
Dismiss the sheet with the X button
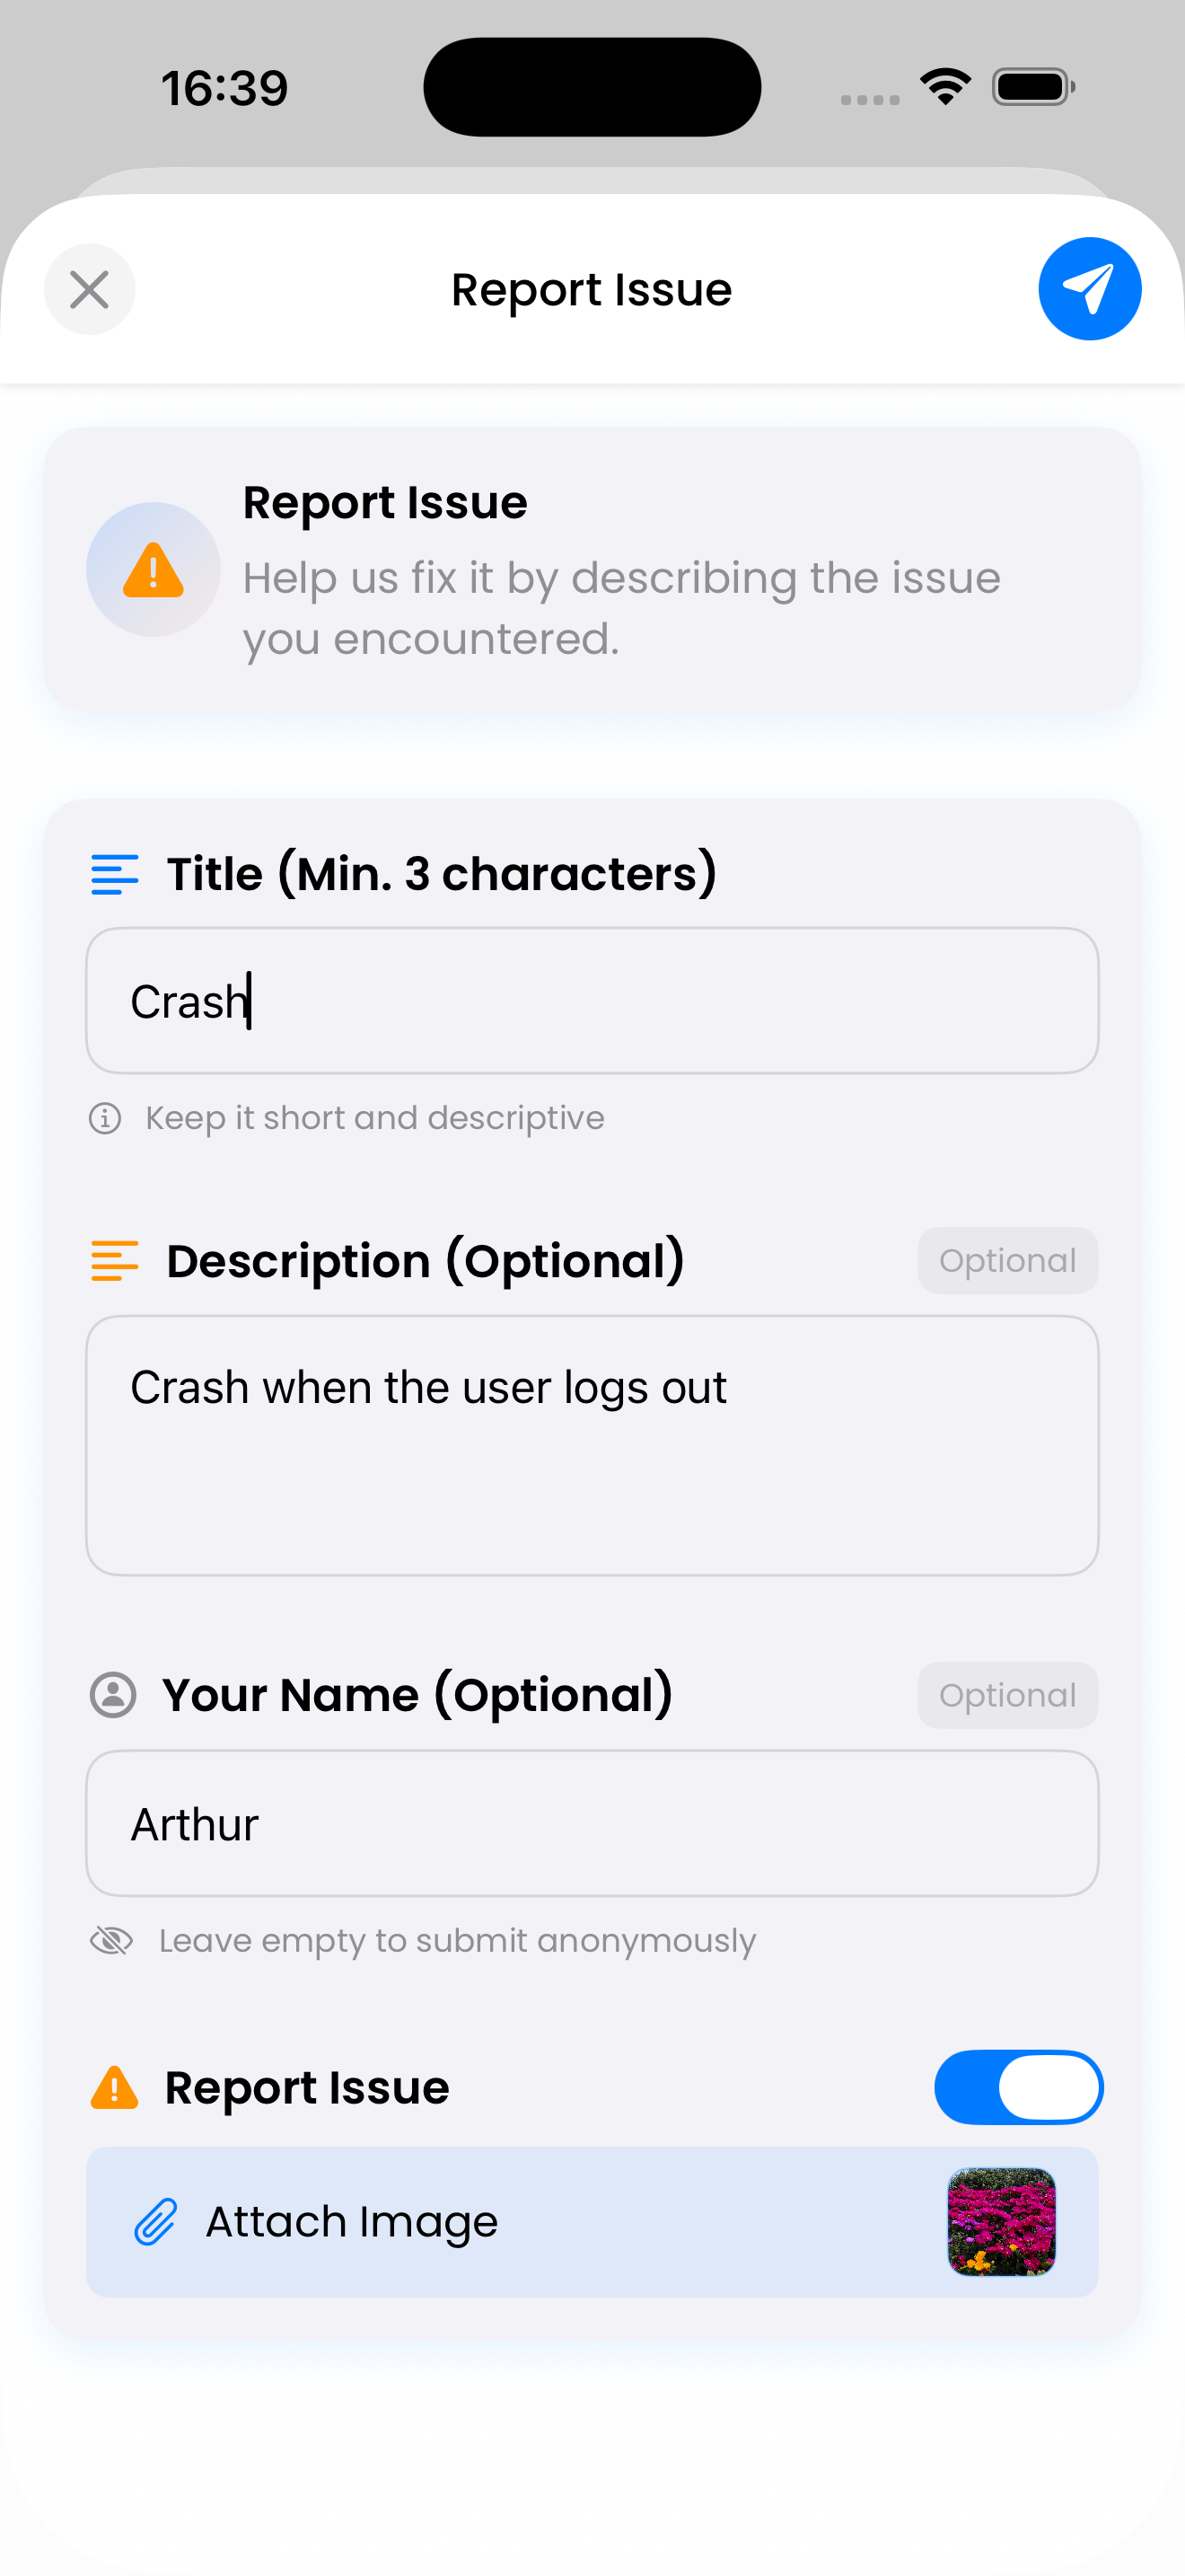coord(89,289)
